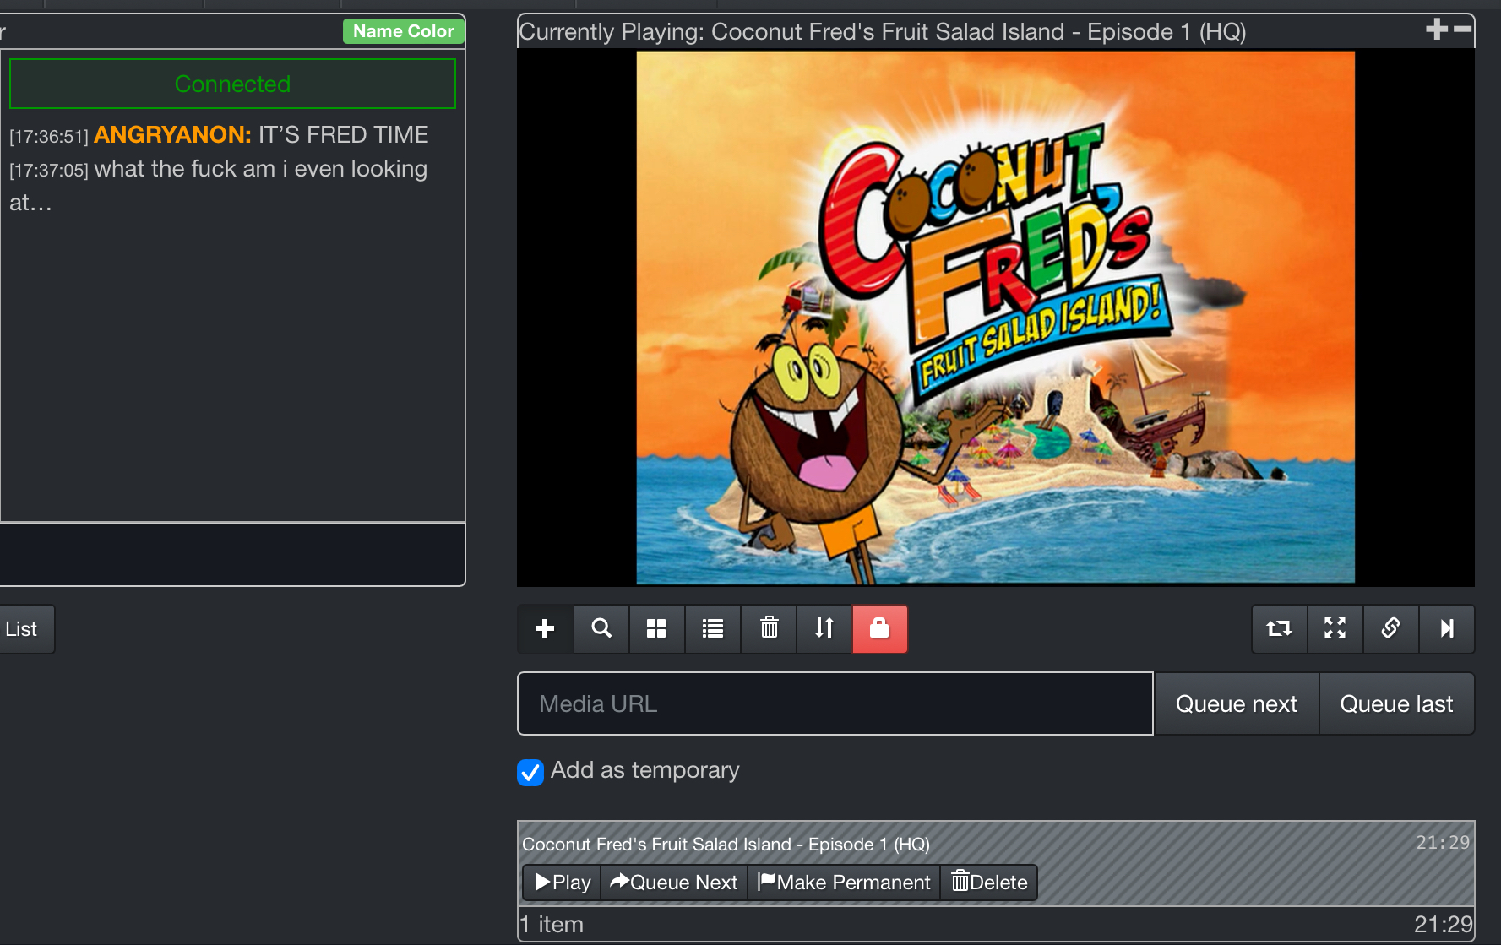
Task: Click the Coconut Fred video player
Action: pyautogui.click(x=996, y=318)
